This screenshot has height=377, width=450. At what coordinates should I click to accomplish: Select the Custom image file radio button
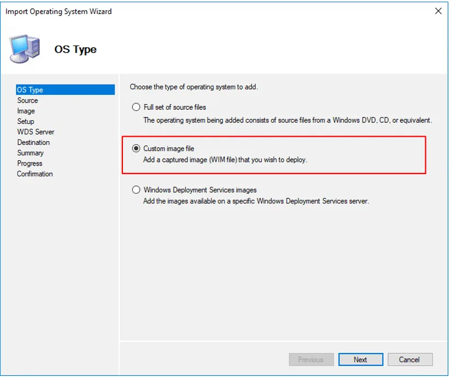point(136,148)
